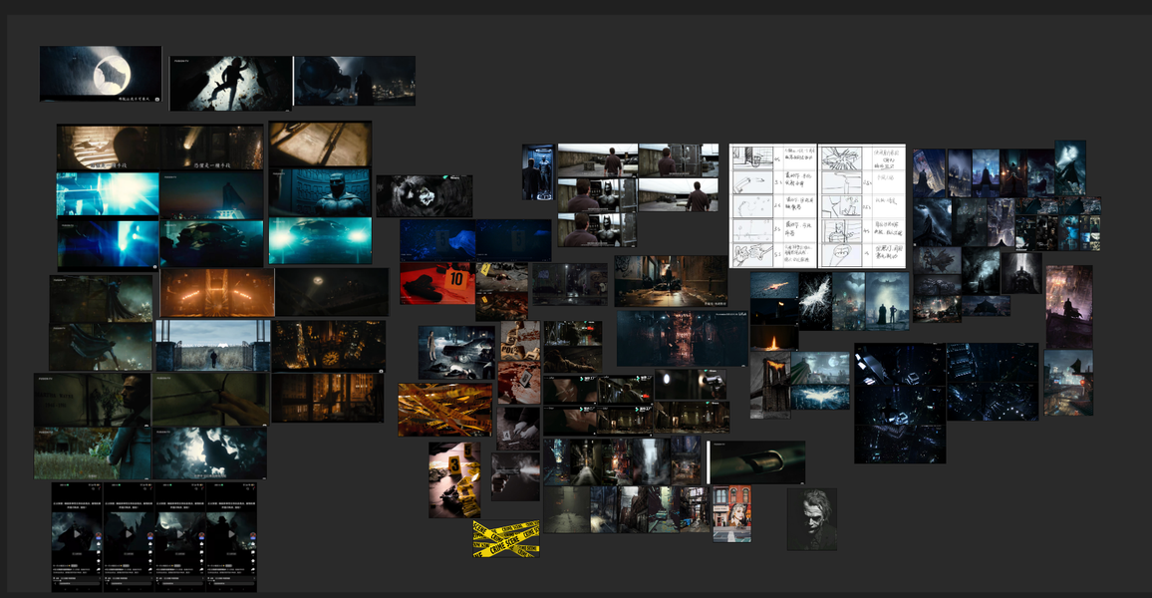This screenshot has height=598, width=1152.
Task: Select the falling silhouette against bright light image
Action: click(230, 83)
